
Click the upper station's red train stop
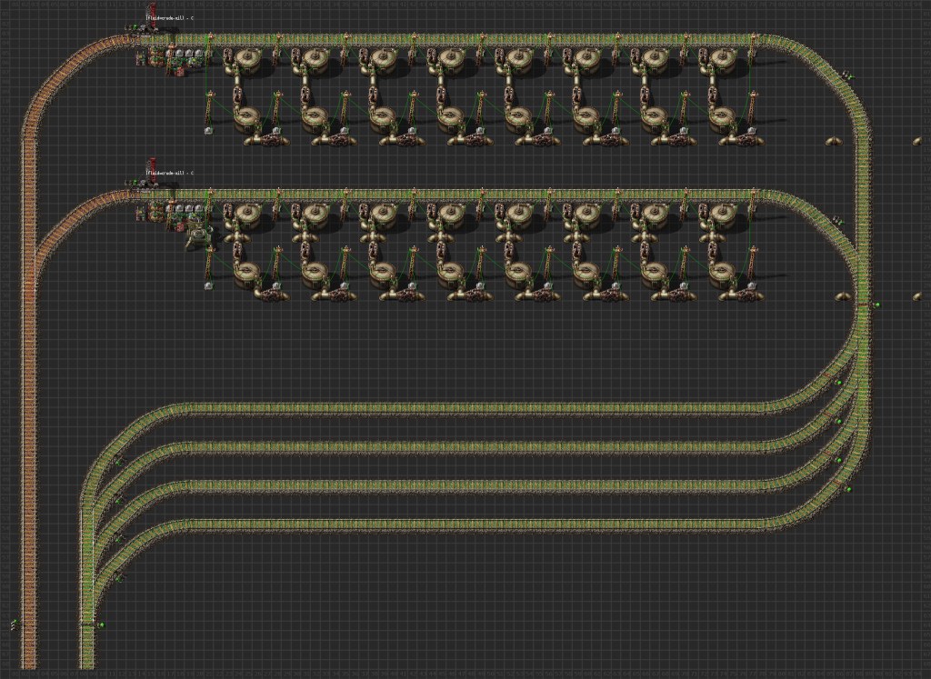[x=152, y=15]
